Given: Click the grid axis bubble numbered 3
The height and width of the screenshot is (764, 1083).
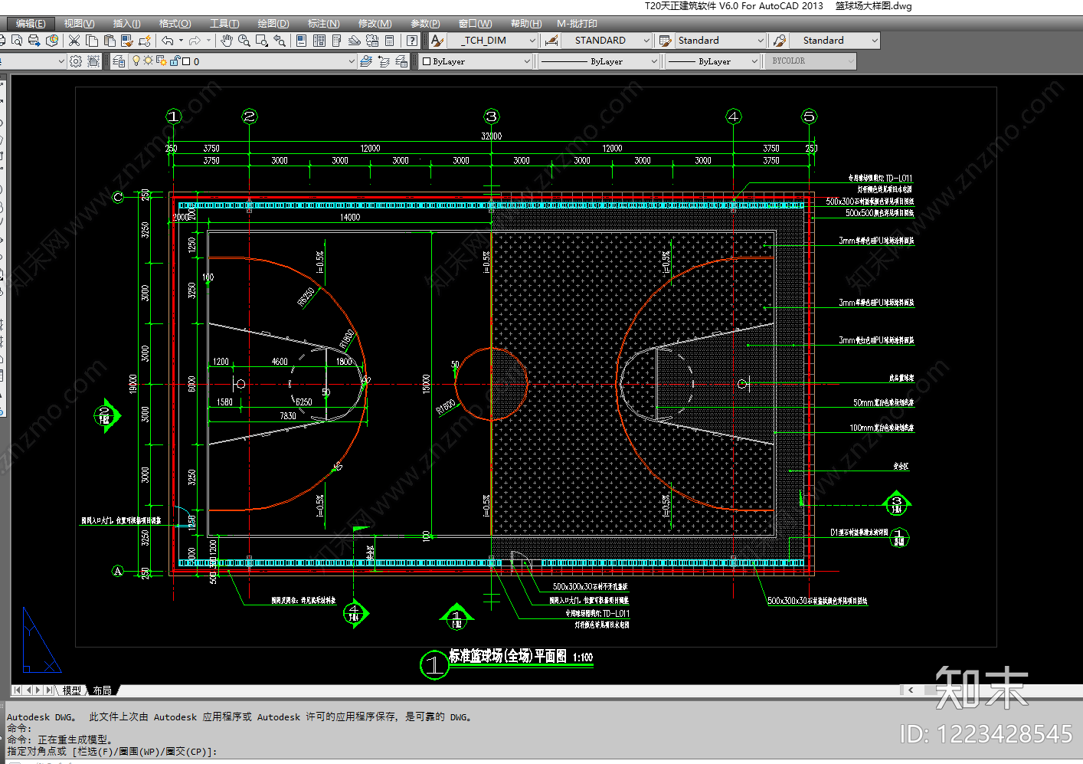Looking at the screenshot, I should click(x=492, y=116).
